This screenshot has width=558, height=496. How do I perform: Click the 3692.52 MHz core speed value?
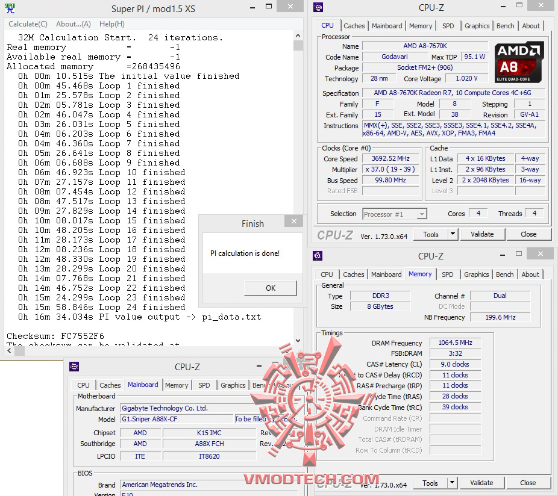point(390,158)
